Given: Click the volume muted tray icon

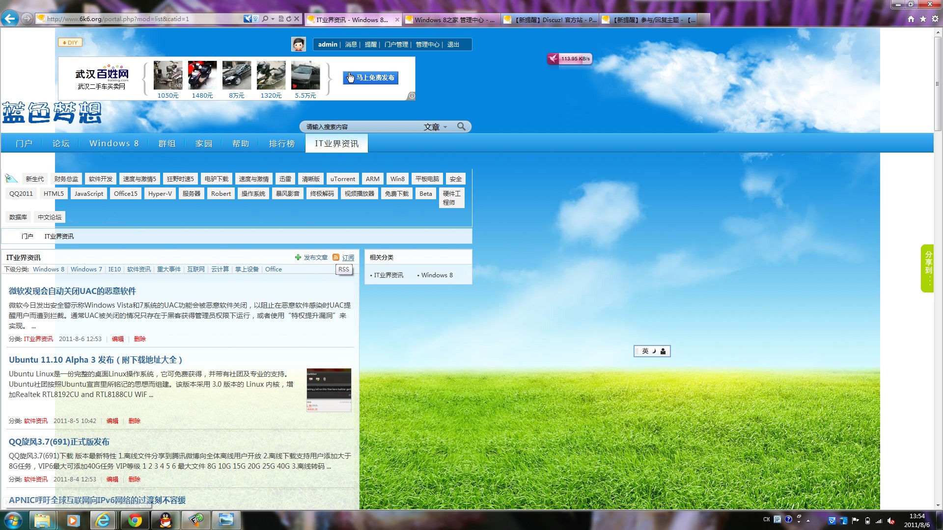Looking at the screenshot, I should tap(891, 520).
